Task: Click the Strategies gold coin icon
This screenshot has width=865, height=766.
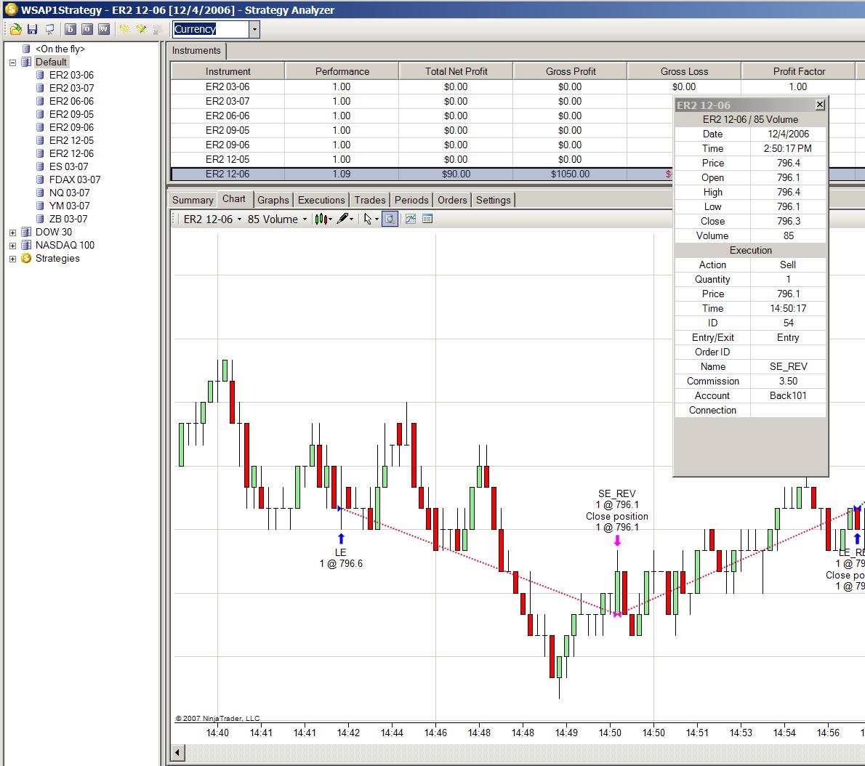Action: click(26, 258)
